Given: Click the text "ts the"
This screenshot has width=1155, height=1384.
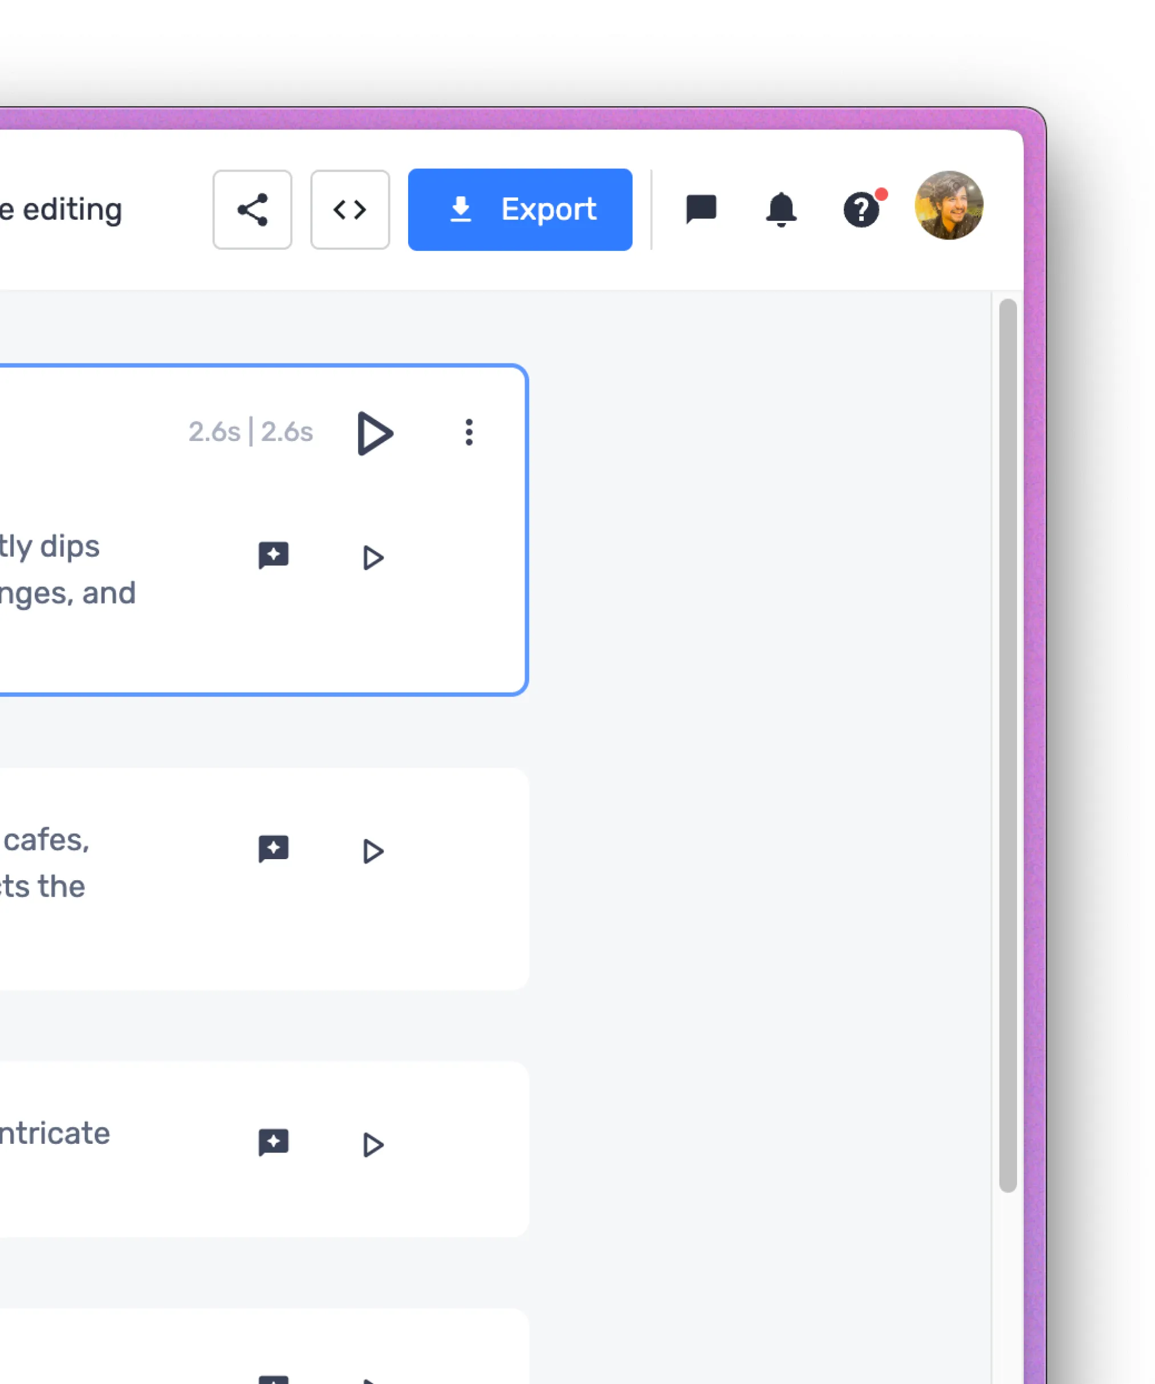Looking at the screenshot, I should 43,887.
